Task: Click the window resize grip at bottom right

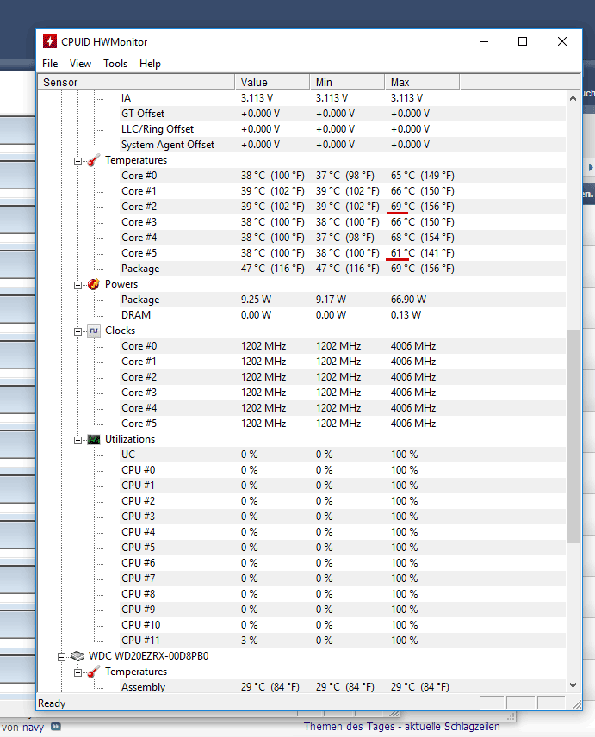Action: pyautogui.click(x=576, y=704)
